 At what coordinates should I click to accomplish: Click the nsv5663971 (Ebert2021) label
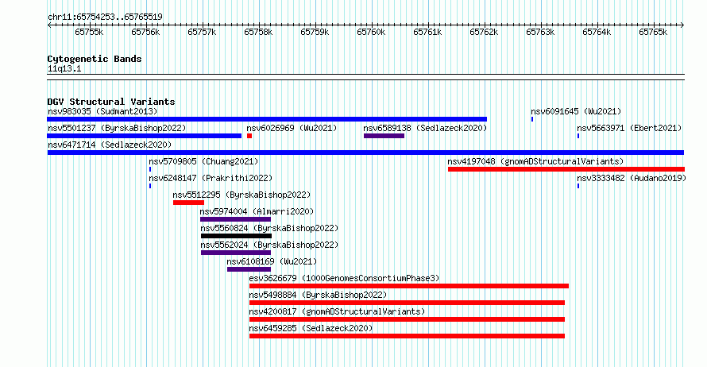629,128
